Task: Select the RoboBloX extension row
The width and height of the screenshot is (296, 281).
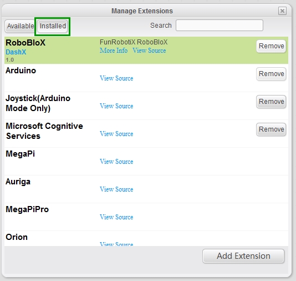Action: (x=146, y=51)
